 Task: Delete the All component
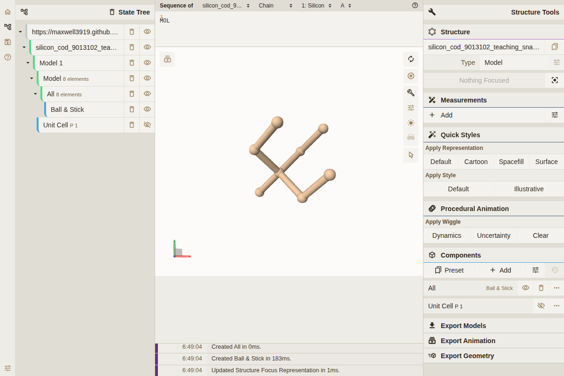541,288
